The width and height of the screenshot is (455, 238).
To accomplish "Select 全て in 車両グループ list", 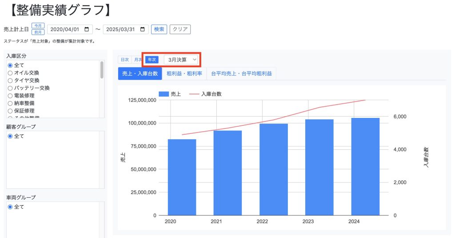I will (10, 207).
